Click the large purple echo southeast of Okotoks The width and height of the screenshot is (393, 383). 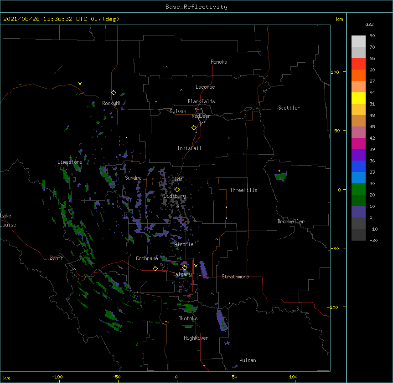pyautogui.click(x=222, y=320)
